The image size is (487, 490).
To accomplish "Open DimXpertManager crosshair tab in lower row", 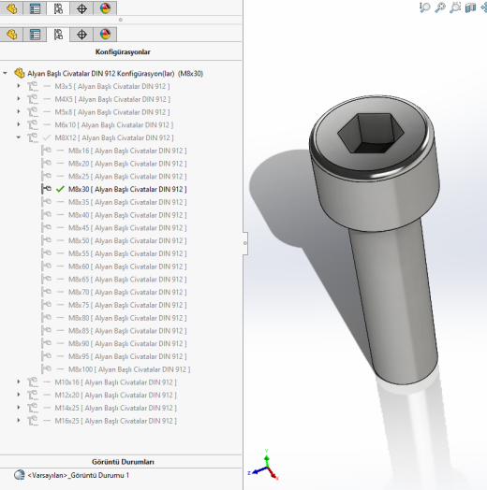I will [81, 34].
